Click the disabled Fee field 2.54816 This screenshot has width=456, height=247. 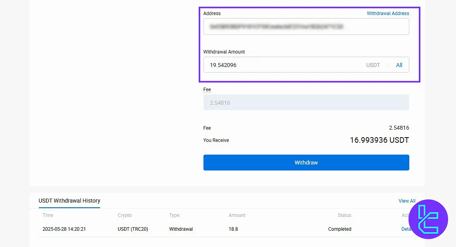tap(306, 102)
